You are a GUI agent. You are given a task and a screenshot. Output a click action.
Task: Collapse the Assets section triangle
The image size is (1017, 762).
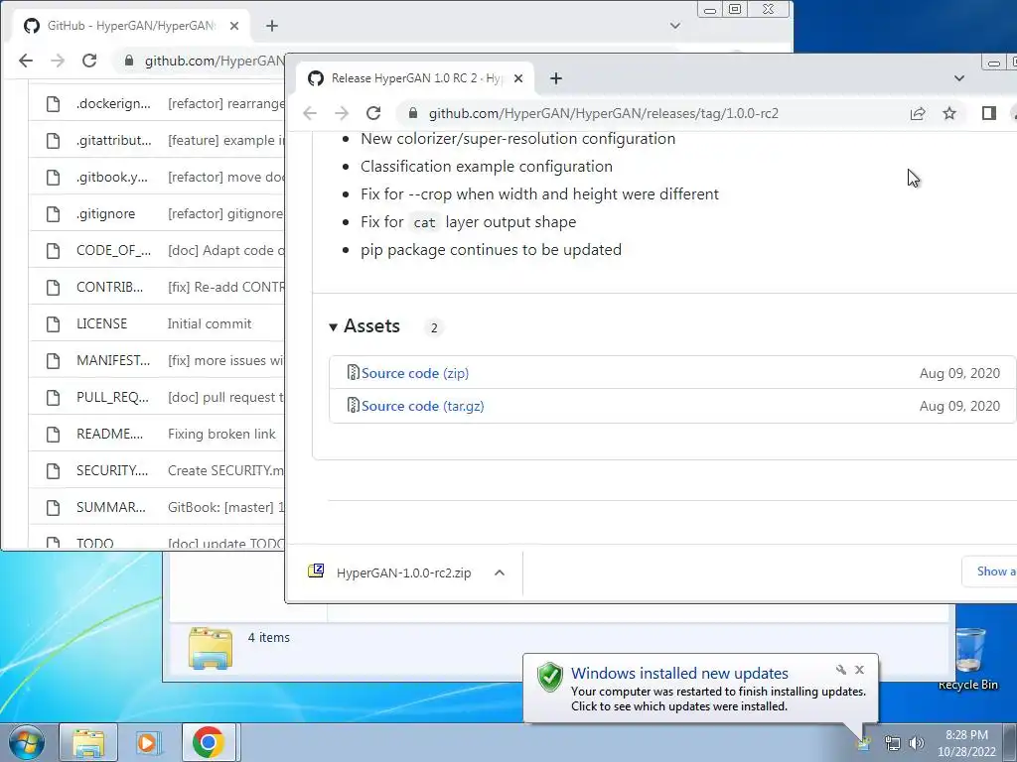(x=333, y=327)
